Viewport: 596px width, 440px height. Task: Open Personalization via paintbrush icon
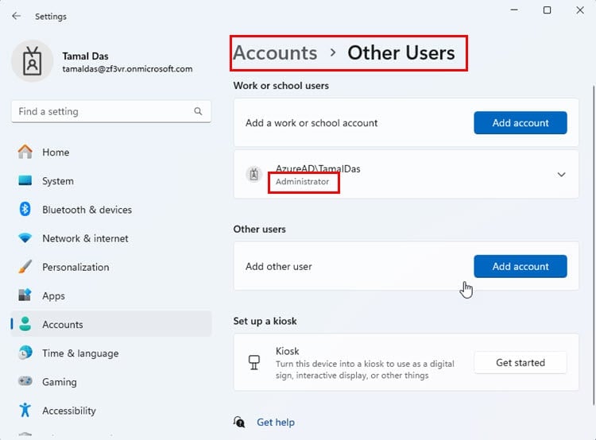pos(25,267)
